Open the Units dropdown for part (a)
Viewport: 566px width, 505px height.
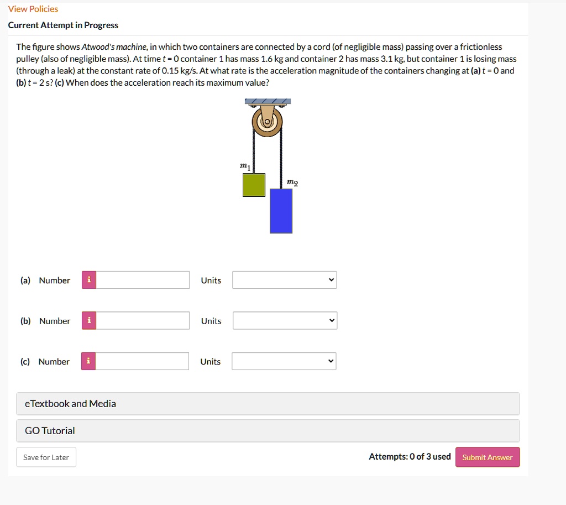[x=284, y=280]
